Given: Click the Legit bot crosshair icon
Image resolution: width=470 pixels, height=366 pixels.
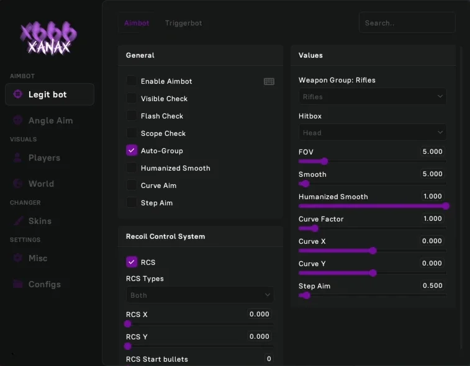Looking at the screenshot, I should pyautogui.click(x=17, y=94).
